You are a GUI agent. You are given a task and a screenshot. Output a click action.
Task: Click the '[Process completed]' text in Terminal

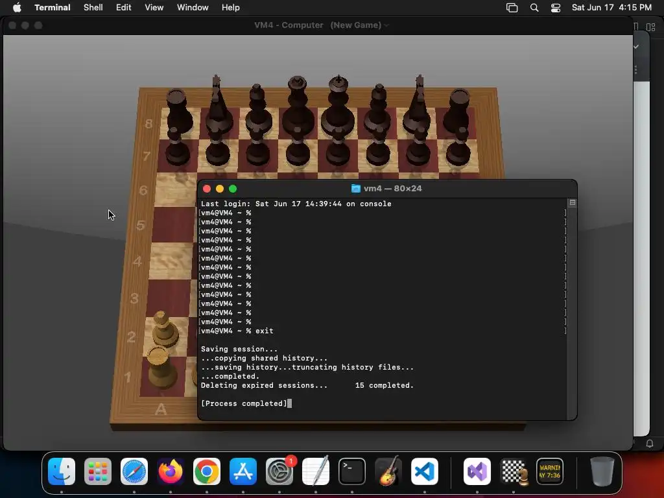point(244,403)
